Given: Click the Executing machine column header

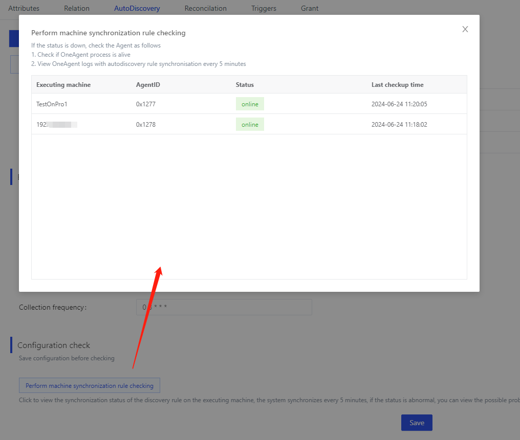Looking at the screenshot, I should pos(63,85).
